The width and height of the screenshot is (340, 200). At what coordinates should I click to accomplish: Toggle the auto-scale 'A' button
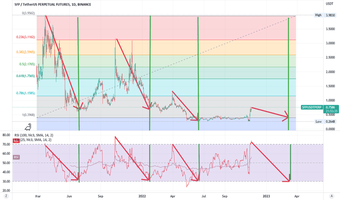coord(331,196)
